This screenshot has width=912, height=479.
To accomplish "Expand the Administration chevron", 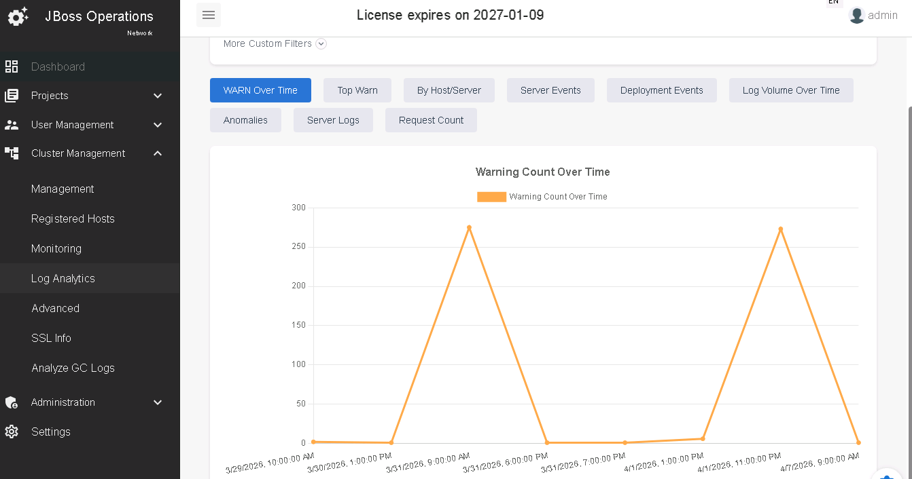I will 158,402.
